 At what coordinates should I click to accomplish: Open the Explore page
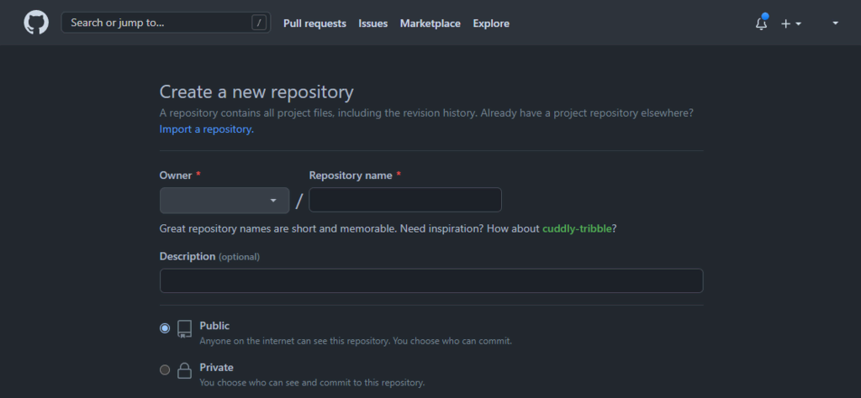[x=491, y=24]
